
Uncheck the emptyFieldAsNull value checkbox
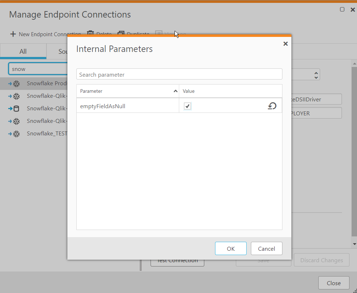(187, 106)
